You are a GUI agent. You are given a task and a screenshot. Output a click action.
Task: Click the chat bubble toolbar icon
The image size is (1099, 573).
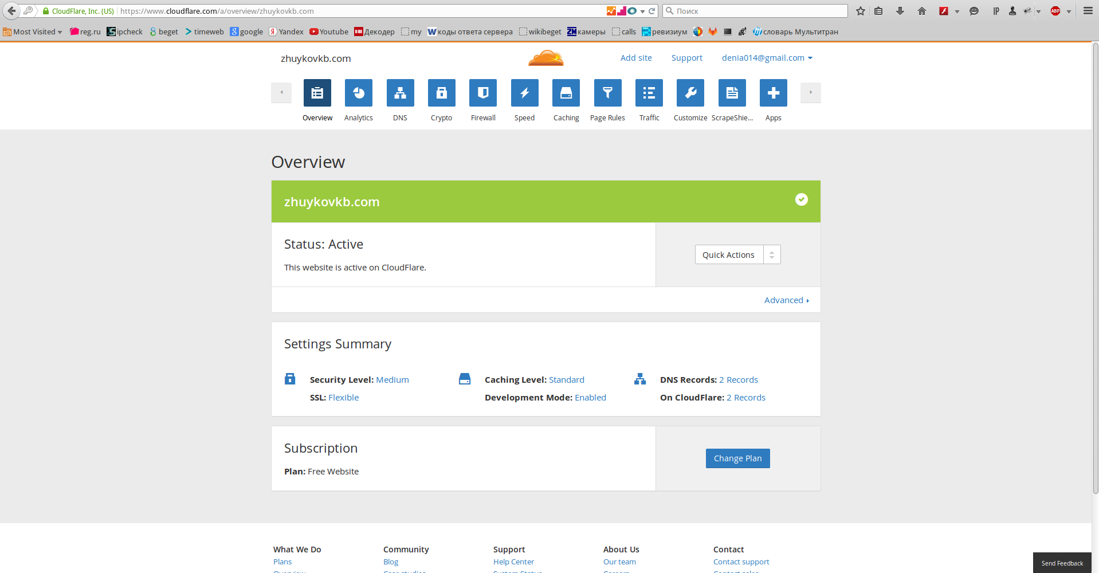click(974, 11)
